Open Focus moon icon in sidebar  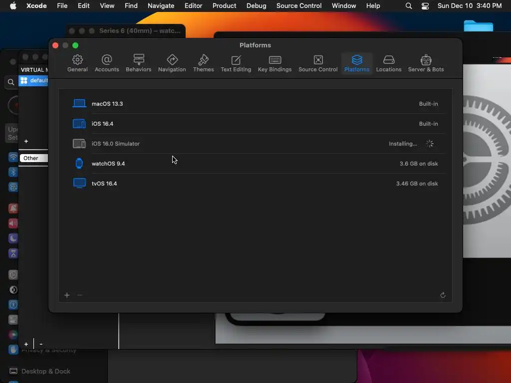pyautogui.click(x=13, y=238)
